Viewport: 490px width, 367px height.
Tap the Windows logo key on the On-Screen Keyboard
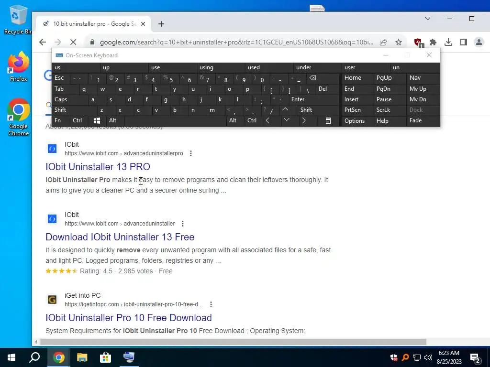coord(97,121)
